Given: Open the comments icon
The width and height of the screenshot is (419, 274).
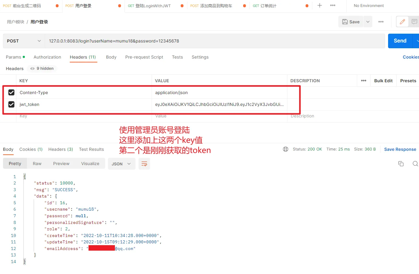Looking at the screenshot, I should point(414,22).
